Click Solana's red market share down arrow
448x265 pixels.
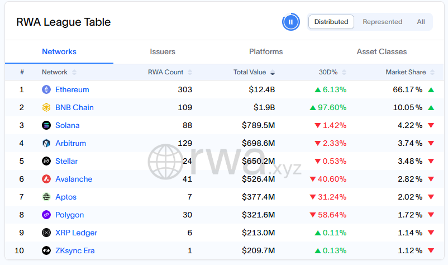click(x=431, y=125)
